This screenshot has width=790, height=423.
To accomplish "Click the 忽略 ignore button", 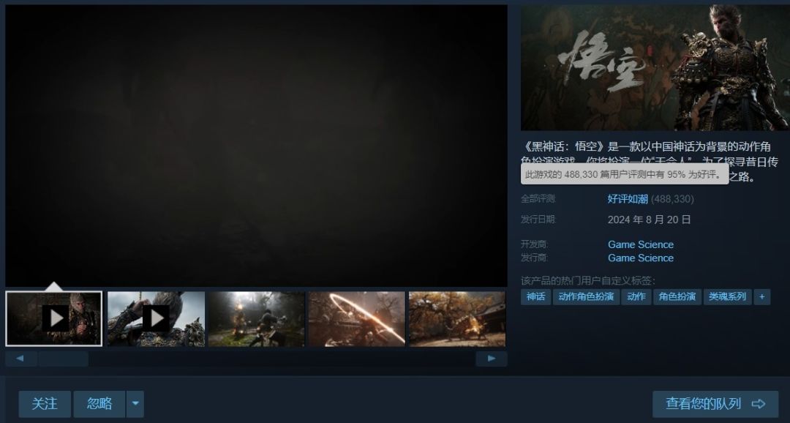I will [x=99, y=404].
